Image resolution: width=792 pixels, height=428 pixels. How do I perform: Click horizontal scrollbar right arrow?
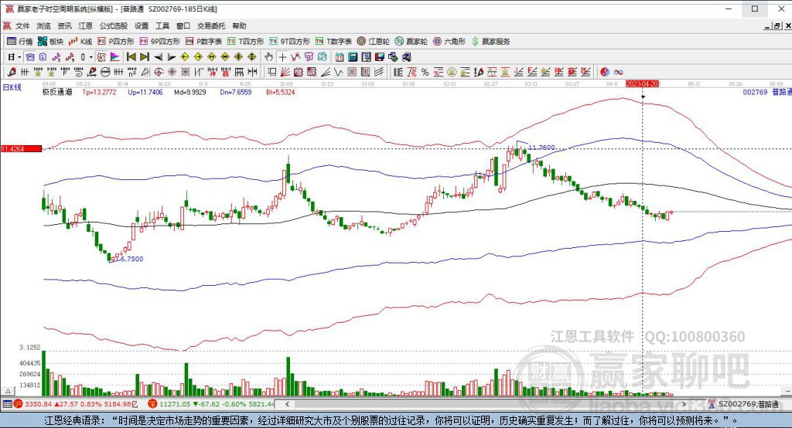(685, 404)
